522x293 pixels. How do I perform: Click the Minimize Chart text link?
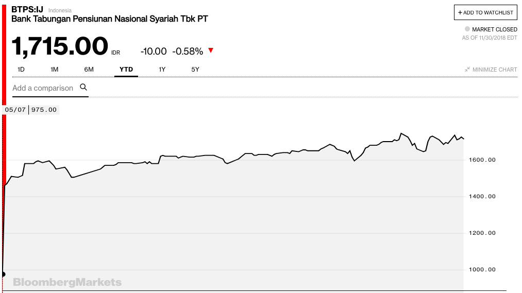pos(494,70)
